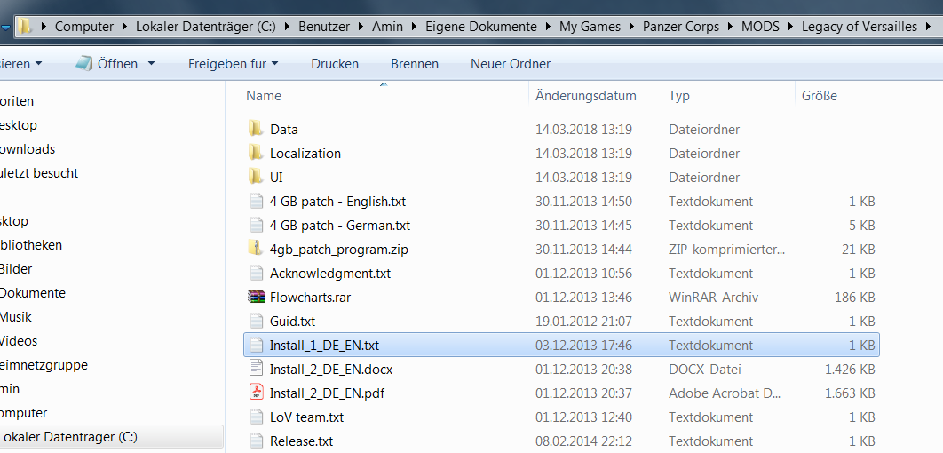Click the WinRAR-Archiv type cell
The height and width of the screenshot is (453, 943).
click(x=713, y=298)
